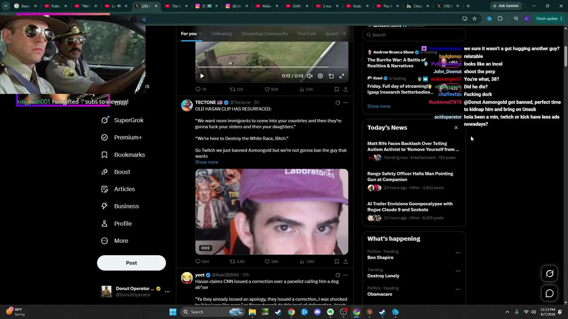Reply to TECTONE's post with 694 comments
The image size is (568, 319).
(x=202, y=261)
